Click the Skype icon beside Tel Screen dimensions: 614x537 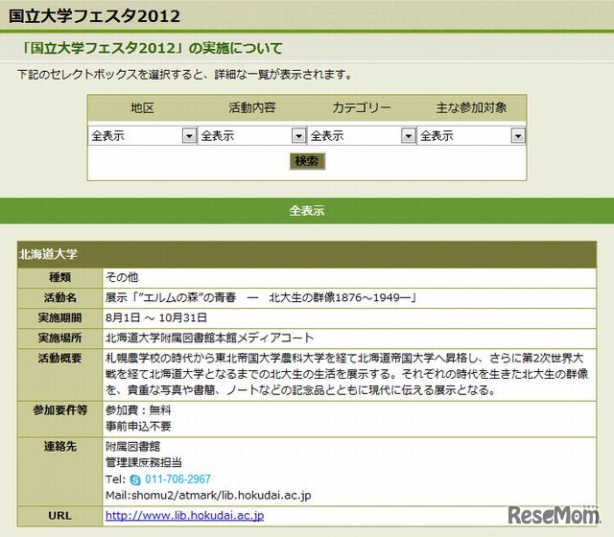[135, 479]
